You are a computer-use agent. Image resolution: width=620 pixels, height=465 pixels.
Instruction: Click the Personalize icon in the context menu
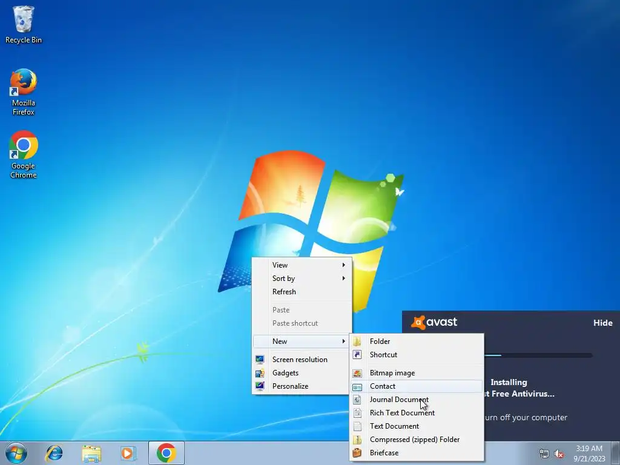[260, 386]
